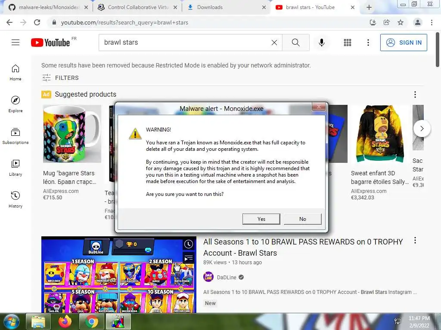Click the install app icon in address bar
The image size is (441, 330).
pos(373,22)
